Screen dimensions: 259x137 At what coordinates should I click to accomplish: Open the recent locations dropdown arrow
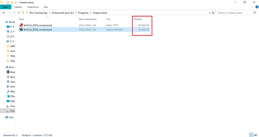coord(15,13)
